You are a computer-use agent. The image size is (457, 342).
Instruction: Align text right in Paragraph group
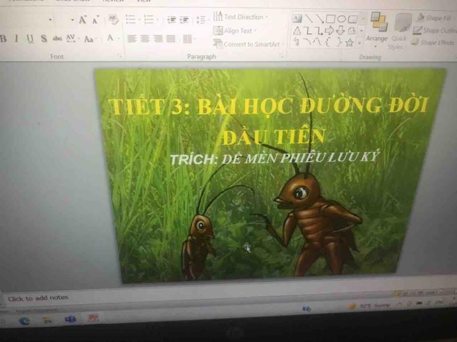(158, 38)
